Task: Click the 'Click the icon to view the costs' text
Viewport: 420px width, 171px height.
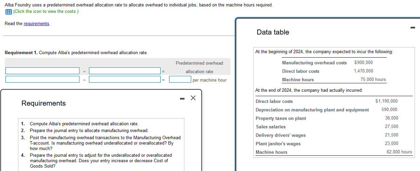Action: click(46, 12)
